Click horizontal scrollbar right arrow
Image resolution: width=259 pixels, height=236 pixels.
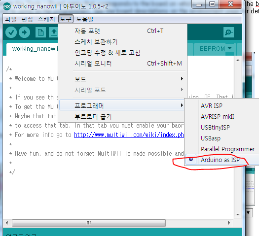coord(229,223)
